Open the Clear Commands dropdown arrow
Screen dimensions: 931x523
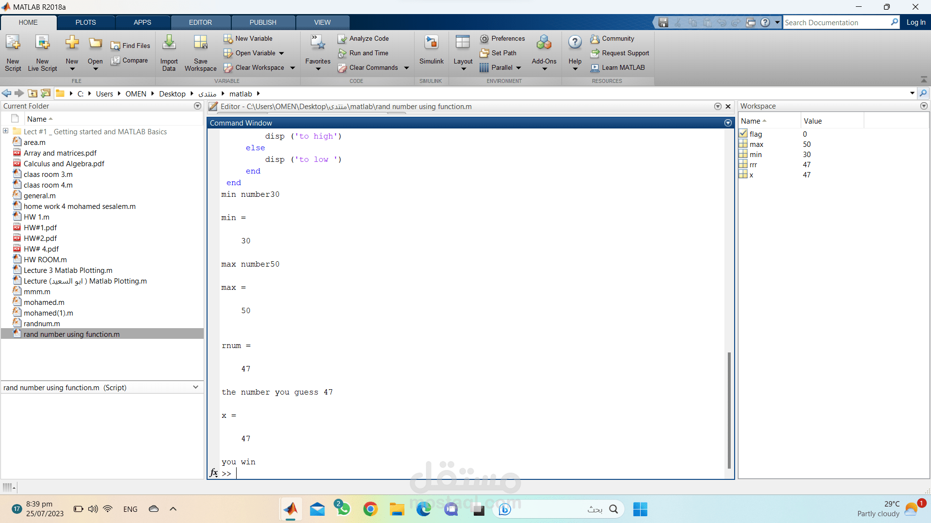(x=406, y=68)
